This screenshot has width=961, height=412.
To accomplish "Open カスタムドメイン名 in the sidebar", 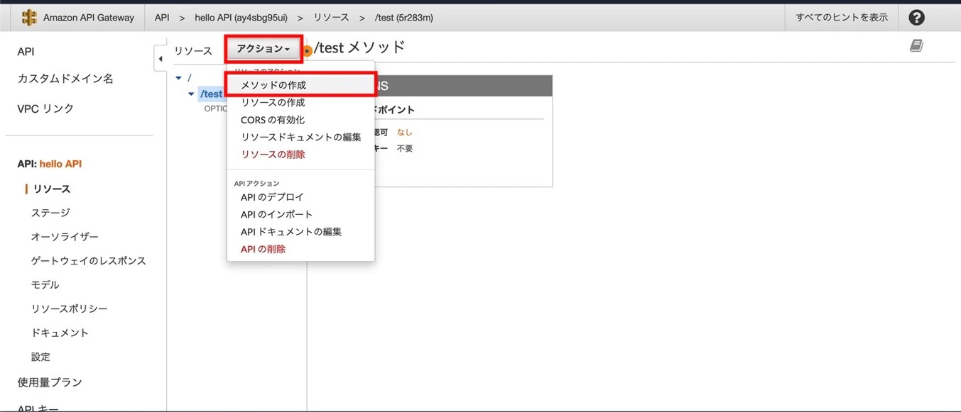I will tap(65, 79).
